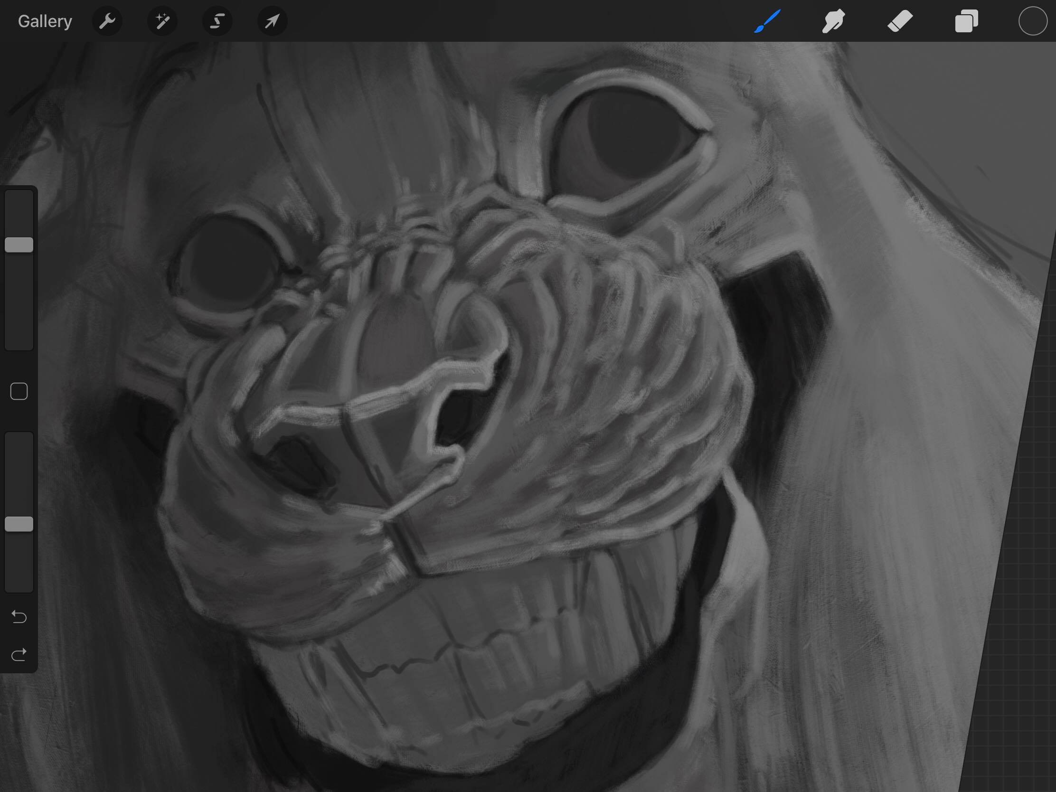Viewport: 1056px width, 792px height.
Task: Activate the Selection tool
Action: 217,21
